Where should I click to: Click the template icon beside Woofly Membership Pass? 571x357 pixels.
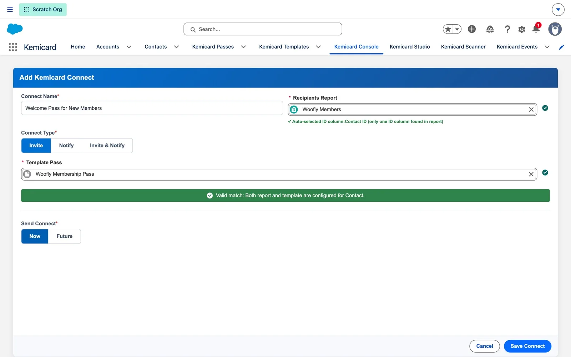click(27, 174)
